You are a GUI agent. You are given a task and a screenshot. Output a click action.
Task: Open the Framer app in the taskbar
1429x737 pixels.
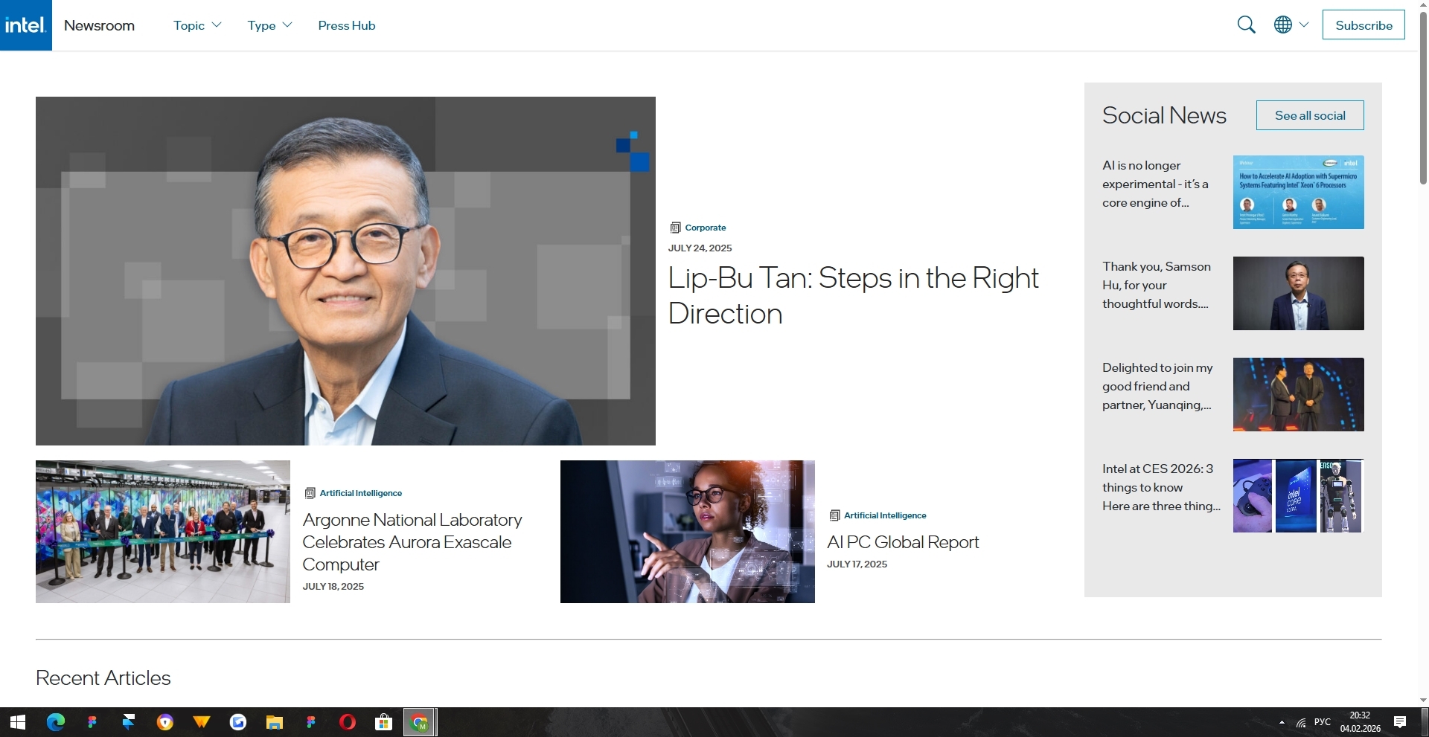[x=129, y=722]
